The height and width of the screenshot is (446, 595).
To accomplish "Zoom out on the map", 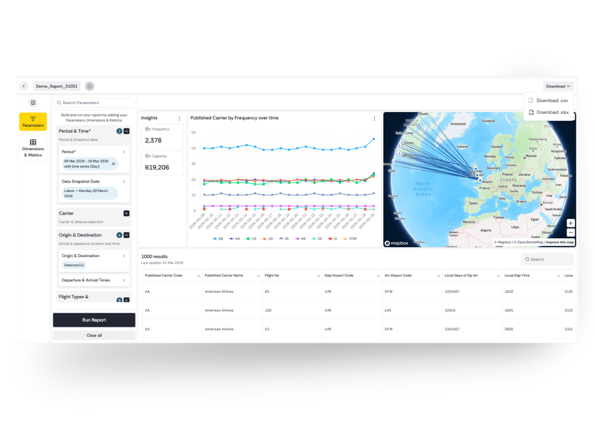I will pyautogui.click(x=571, y=232).
